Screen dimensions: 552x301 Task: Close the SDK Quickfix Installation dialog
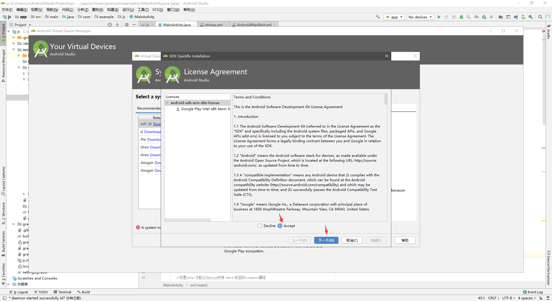[x=387, y=56]
